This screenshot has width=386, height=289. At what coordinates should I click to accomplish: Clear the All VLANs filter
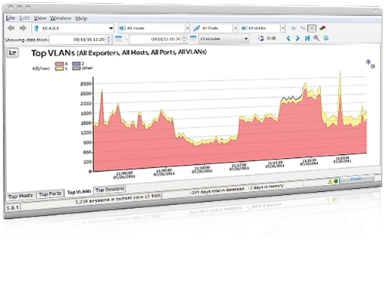point(283,28)
